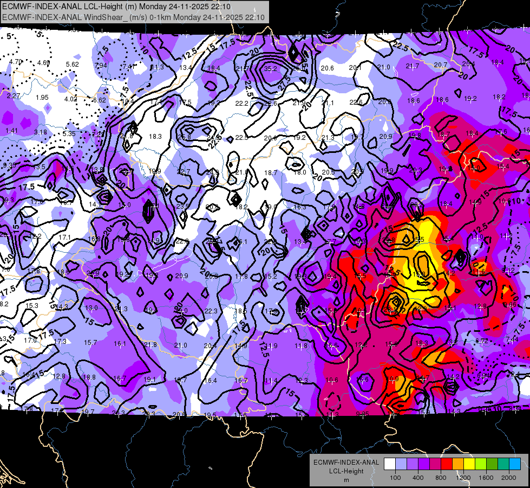Screen dimensions: 530x488
Task: Click the wind shear value 2.27
Action: point(14,96)
